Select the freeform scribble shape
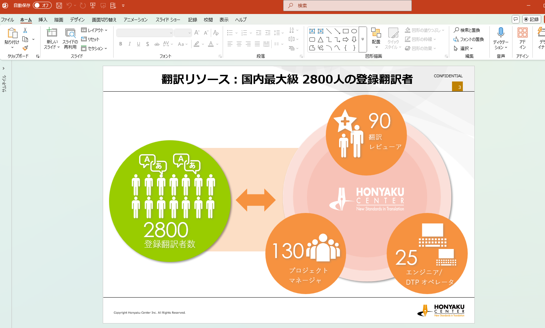This screenshot has width=545, height=328. pyautogui.click(x=321, y=48)
